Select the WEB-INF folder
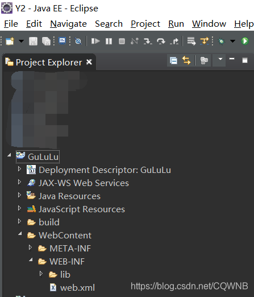The image size is (254, 297). pyautogui.click(x=67, y=262)
